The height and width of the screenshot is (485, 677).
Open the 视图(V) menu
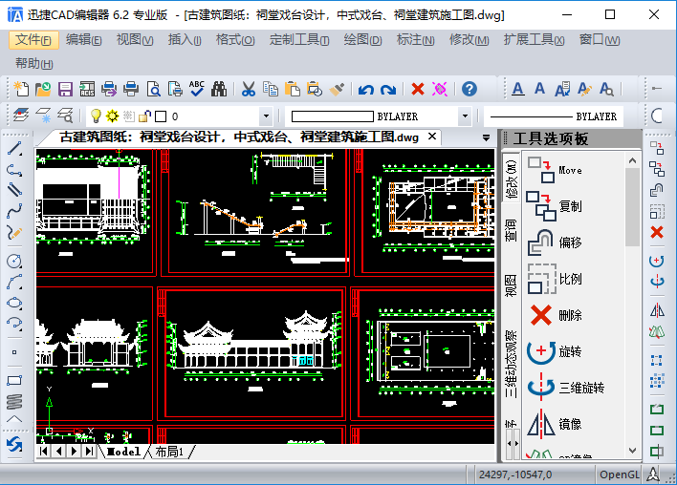pos(135,40)
